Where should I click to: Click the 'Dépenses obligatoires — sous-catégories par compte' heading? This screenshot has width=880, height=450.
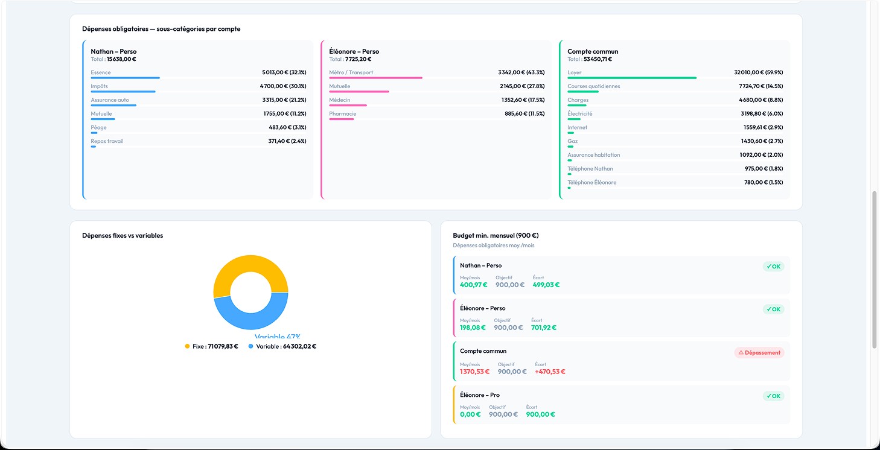point(161,29)
